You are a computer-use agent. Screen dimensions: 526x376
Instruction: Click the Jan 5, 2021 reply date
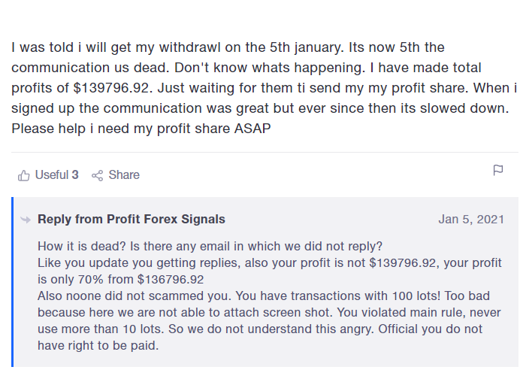[471, 220]
